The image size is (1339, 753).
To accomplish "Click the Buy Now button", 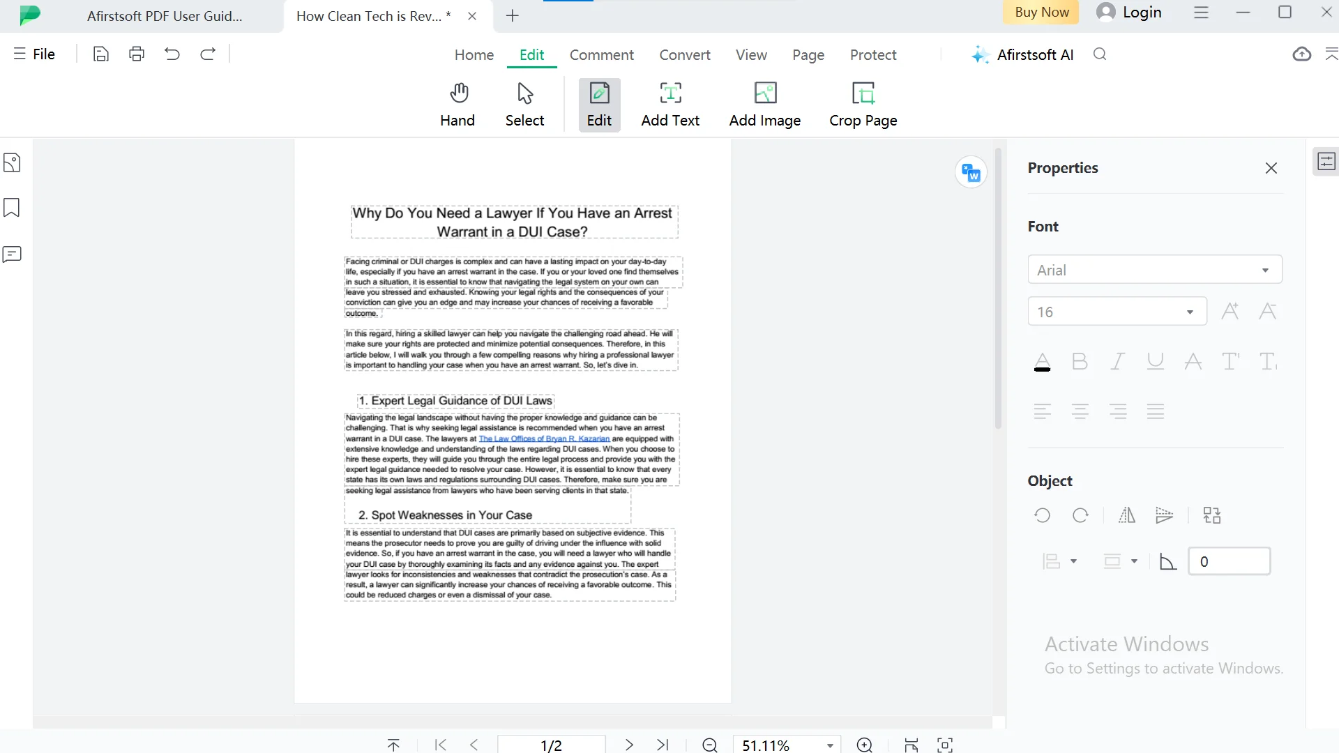I will [x=1041, y=12].
